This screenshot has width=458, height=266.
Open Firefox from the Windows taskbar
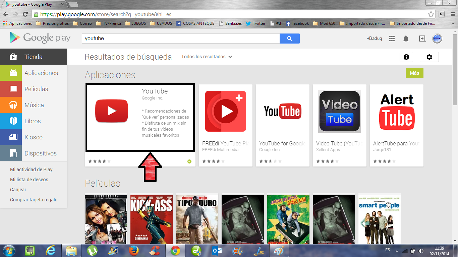(x=134, y=251)
